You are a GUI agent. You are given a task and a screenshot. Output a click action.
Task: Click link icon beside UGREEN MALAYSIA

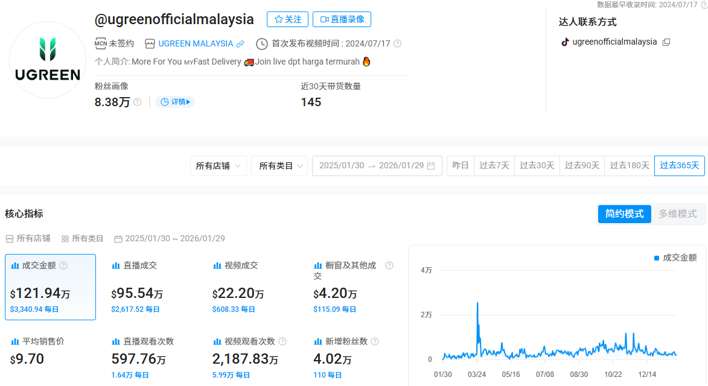click(x=240, y=44)
